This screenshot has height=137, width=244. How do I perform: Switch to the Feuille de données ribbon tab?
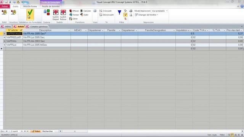coord(51,6)
